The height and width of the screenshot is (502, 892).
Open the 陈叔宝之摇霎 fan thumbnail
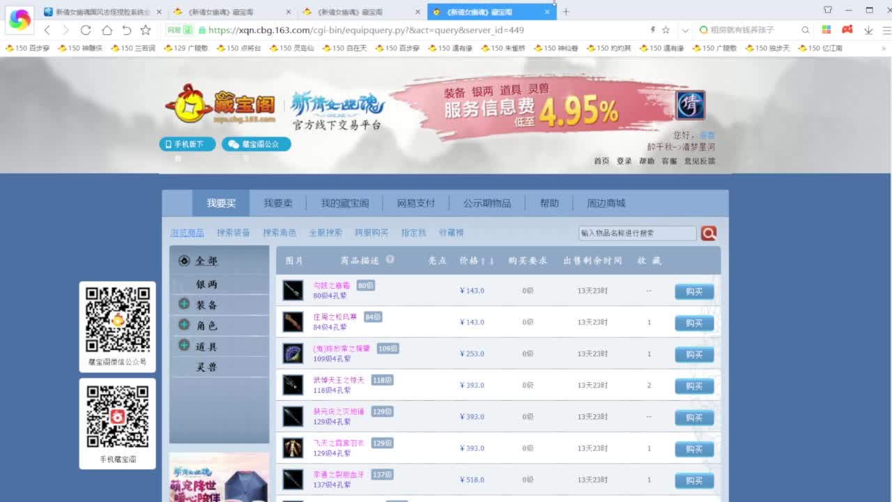[293, 353]
